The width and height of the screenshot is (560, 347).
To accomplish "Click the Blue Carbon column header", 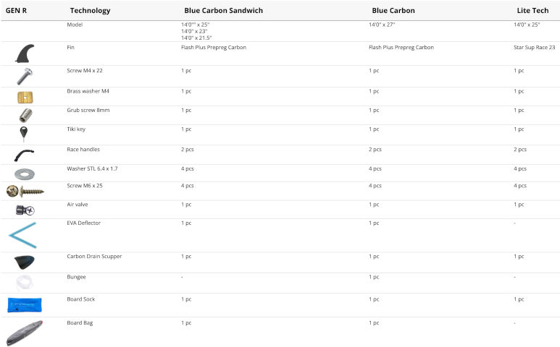I will pos(394,11).
